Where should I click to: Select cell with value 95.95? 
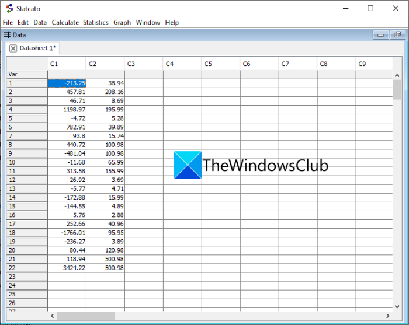105,233
